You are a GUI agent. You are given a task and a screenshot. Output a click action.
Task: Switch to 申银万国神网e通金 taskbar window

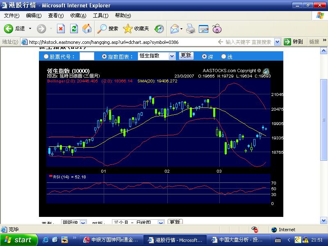click(111, 240)
